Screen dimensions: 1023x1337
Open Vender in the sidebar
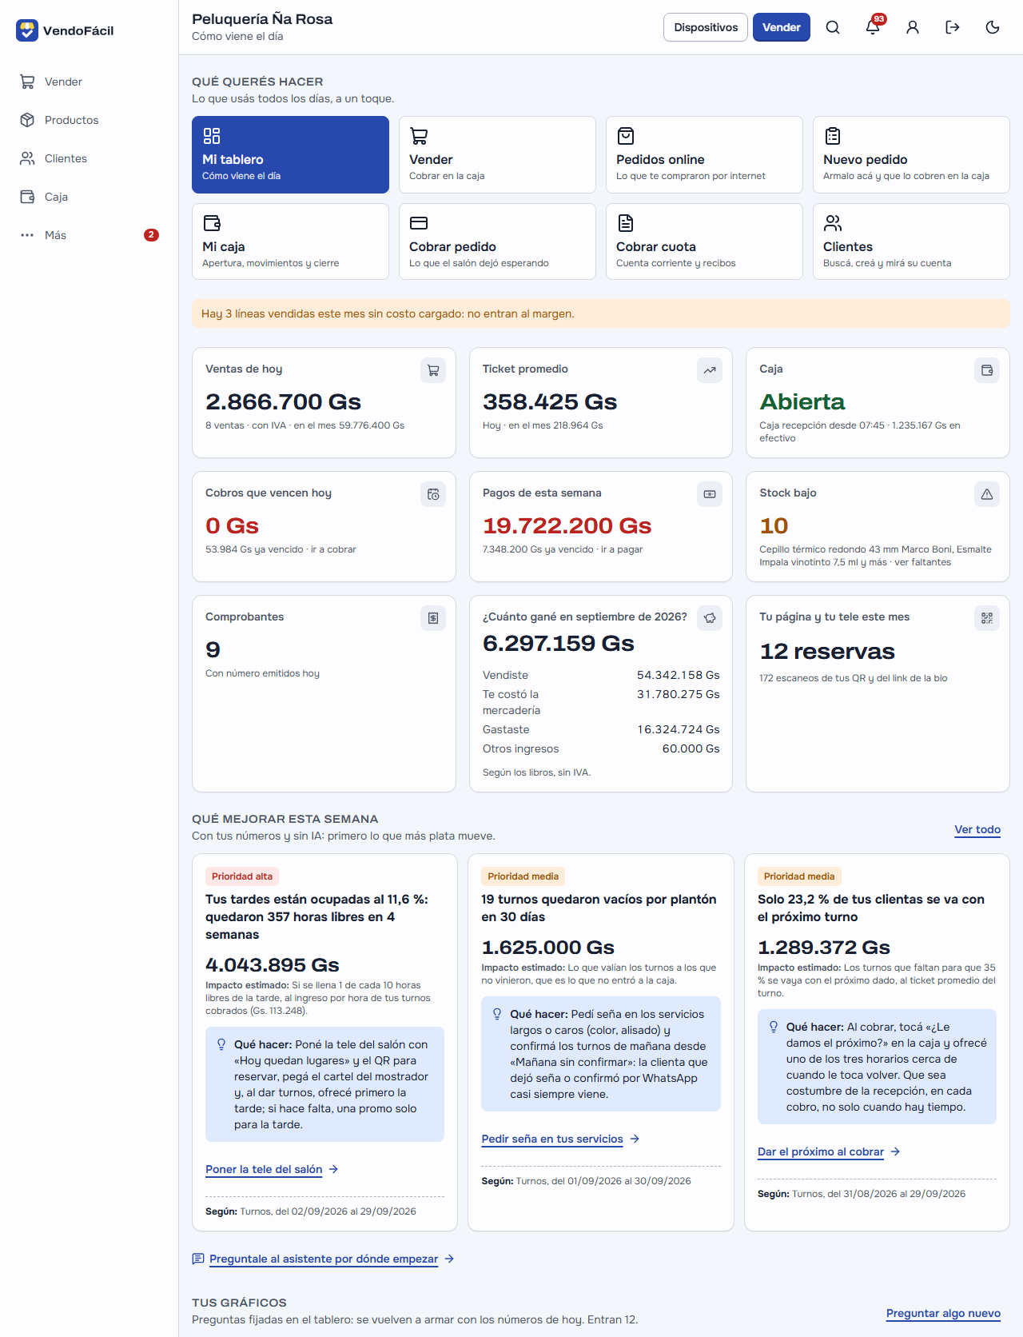tap(89, 82)
